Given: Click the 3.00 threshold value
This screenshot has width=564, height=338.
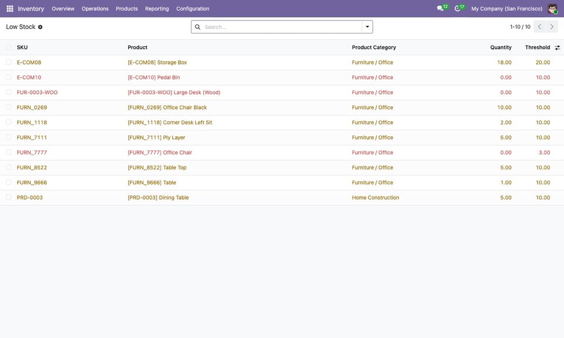Looking at the screenshot, I should point(544,153).
